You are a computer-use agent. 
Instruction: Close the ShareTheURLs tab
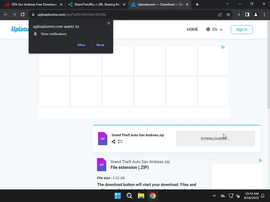coord(124,5)
